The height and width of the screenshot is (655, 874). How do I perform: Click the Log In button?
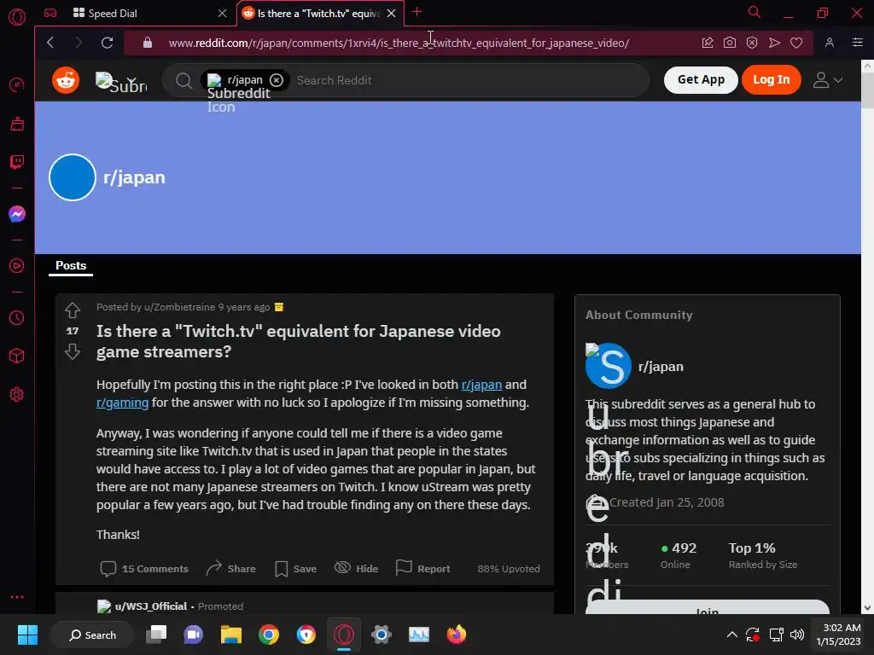(771, 79)
